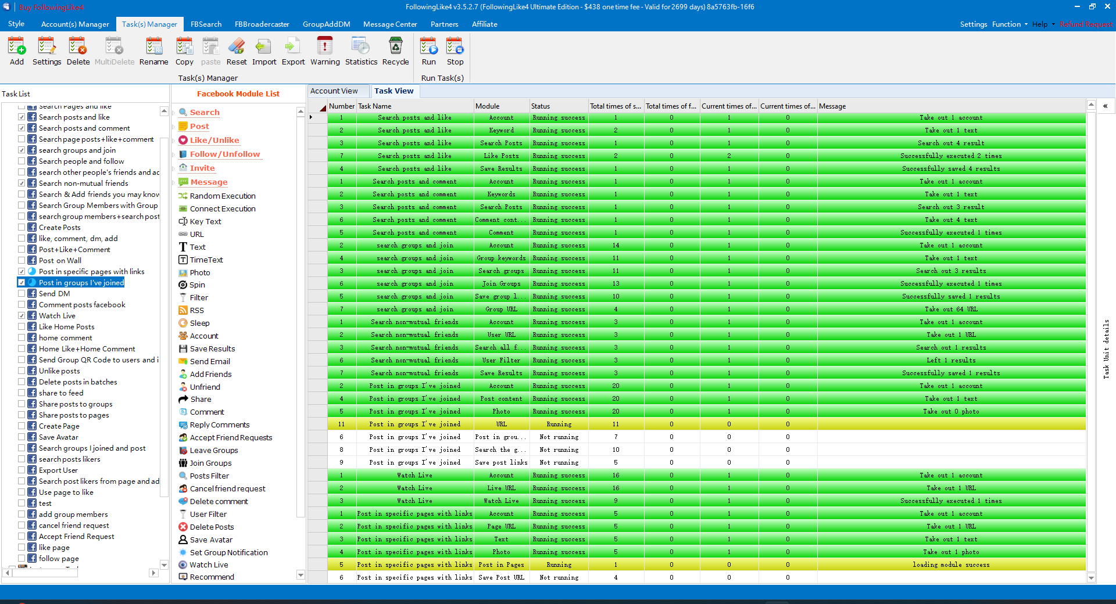The width and height of the screenshot is (1116, 604).
Task: Open the GroupAddDM tab
Action: click(326, 24)
